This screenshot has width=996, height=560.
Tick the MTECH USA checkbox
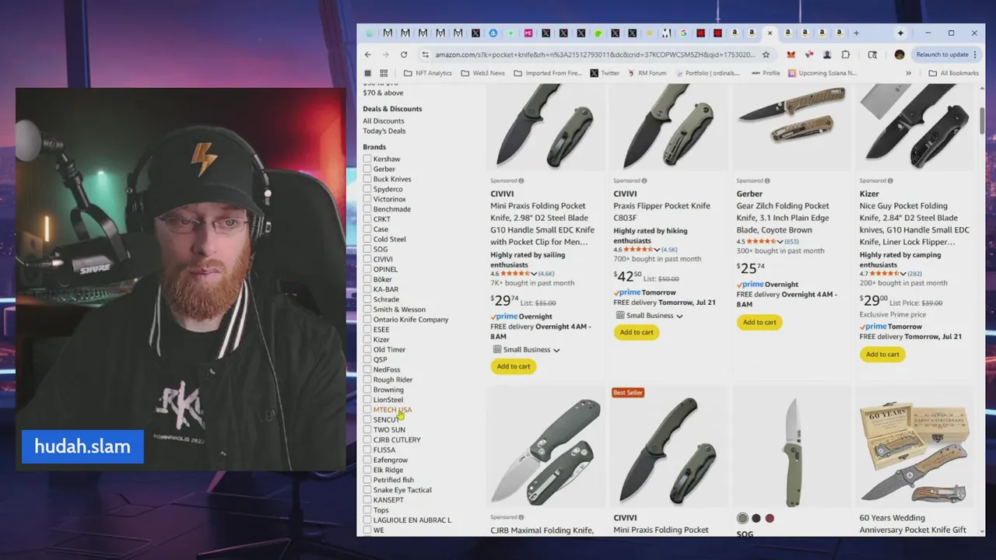coord(367,410)
